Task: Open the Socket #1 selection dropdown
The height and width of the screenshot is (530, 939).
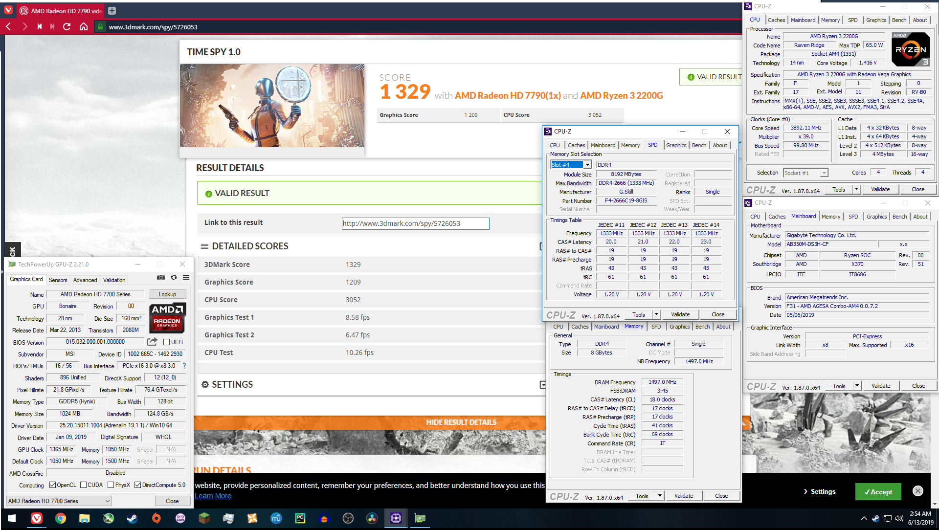Action: point(805,173)
